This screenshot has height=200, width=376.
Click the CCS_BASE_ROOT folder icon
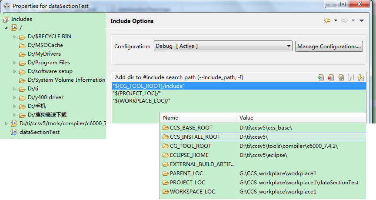(166, 127)
